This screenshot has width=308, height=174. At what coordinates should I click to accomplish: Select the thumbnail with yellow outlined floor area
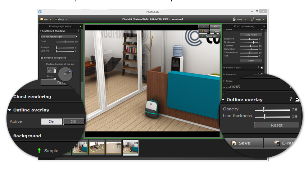(97, 147)
